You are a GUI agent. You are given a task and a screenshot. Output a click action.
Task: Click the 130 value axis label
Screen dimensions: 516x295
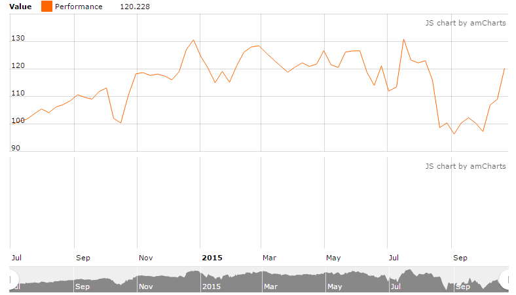[x=18, y=38]
